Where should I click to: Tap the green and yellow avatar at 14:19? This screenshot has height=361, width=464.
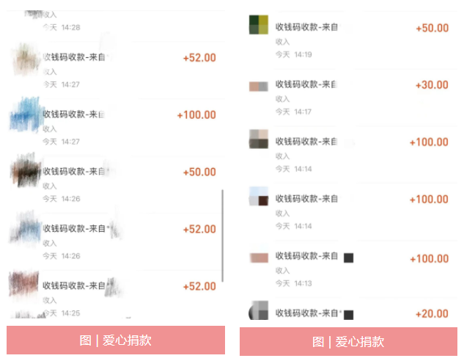pyautogui.click(x=259, y=25)
